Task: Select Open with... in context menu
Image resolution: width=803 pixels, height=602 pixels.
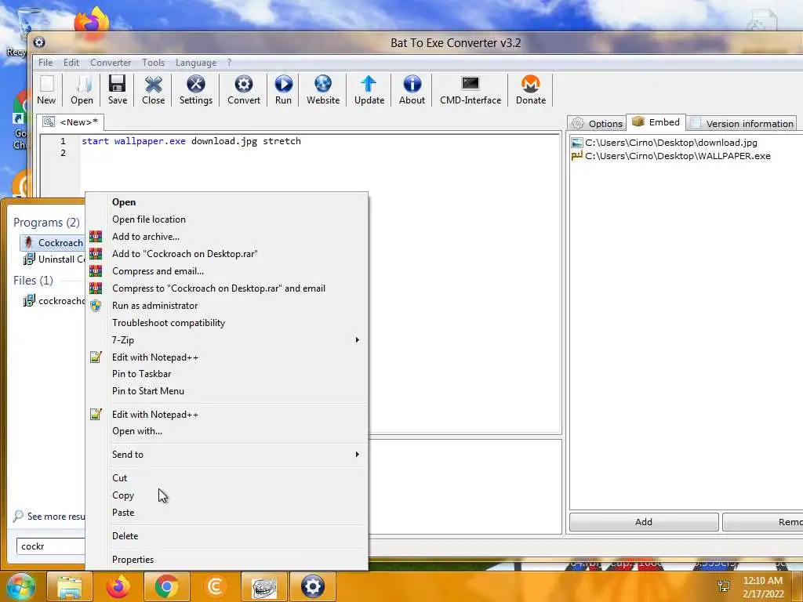Action: click(227, 431)
